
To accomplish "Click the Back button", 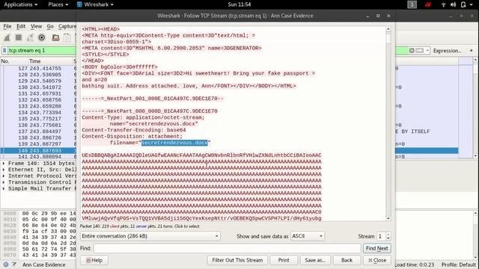I will tap(347, 260).
